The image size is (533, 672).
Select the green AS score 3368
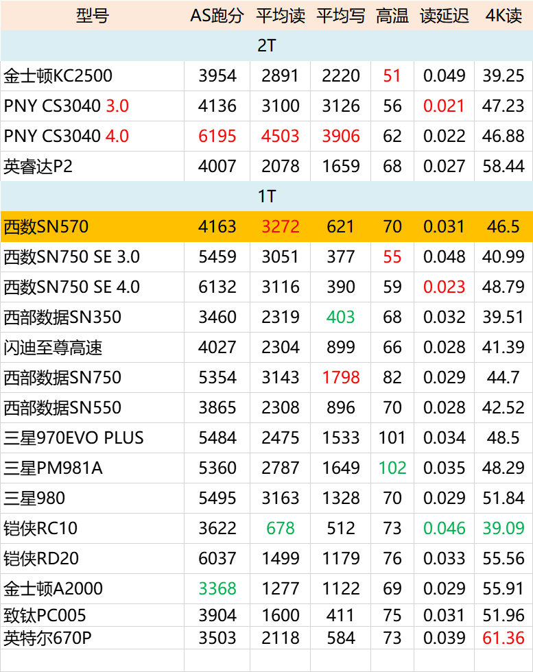217,588
